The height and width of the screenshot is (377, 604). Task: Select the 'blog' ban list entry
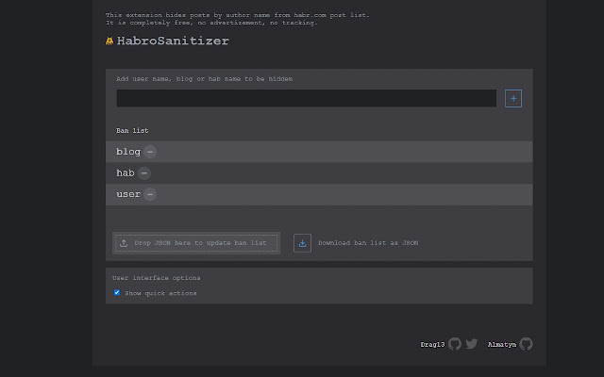click(x=319, y=152)
